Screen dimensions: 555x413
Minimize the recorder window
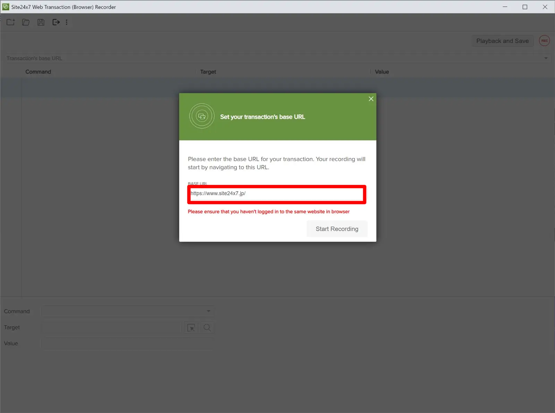click(x=505, y=7)
